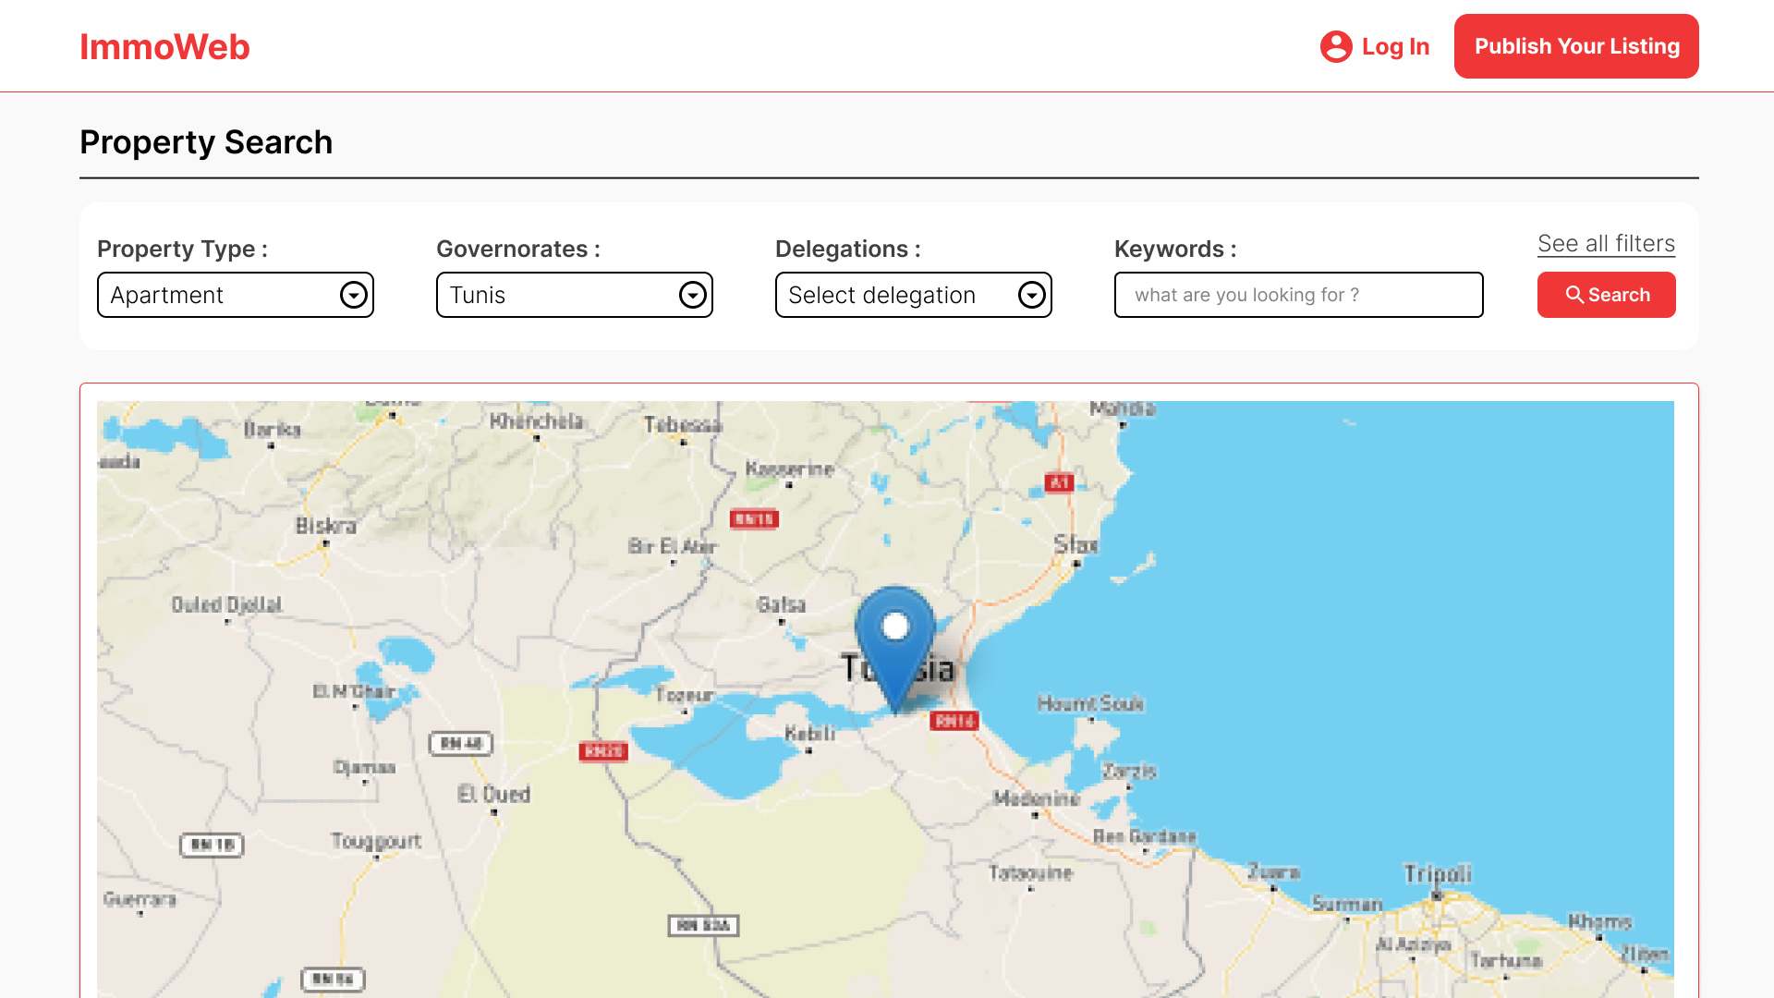Click the Houmt Souk label on the map
Screen dimensions: 1774x998
point(1090,703)
